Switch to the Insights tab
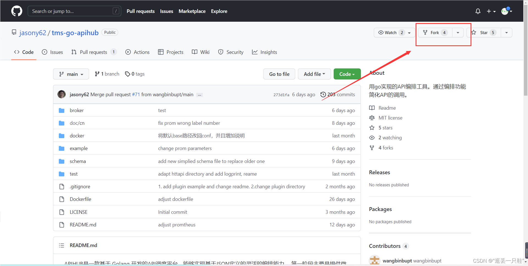Viewport: 528px width, 266px height. [264, 52]
